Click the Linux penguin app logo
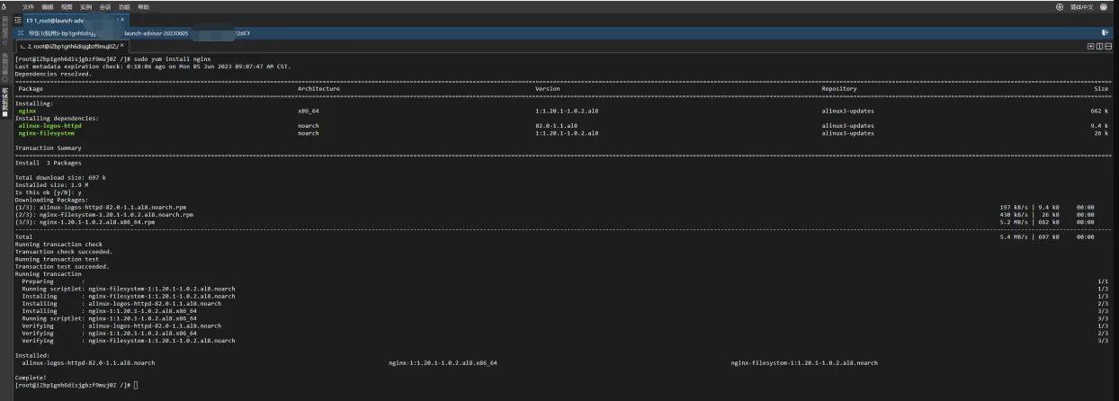This screenshot has height=401, width=1119. 4,6
